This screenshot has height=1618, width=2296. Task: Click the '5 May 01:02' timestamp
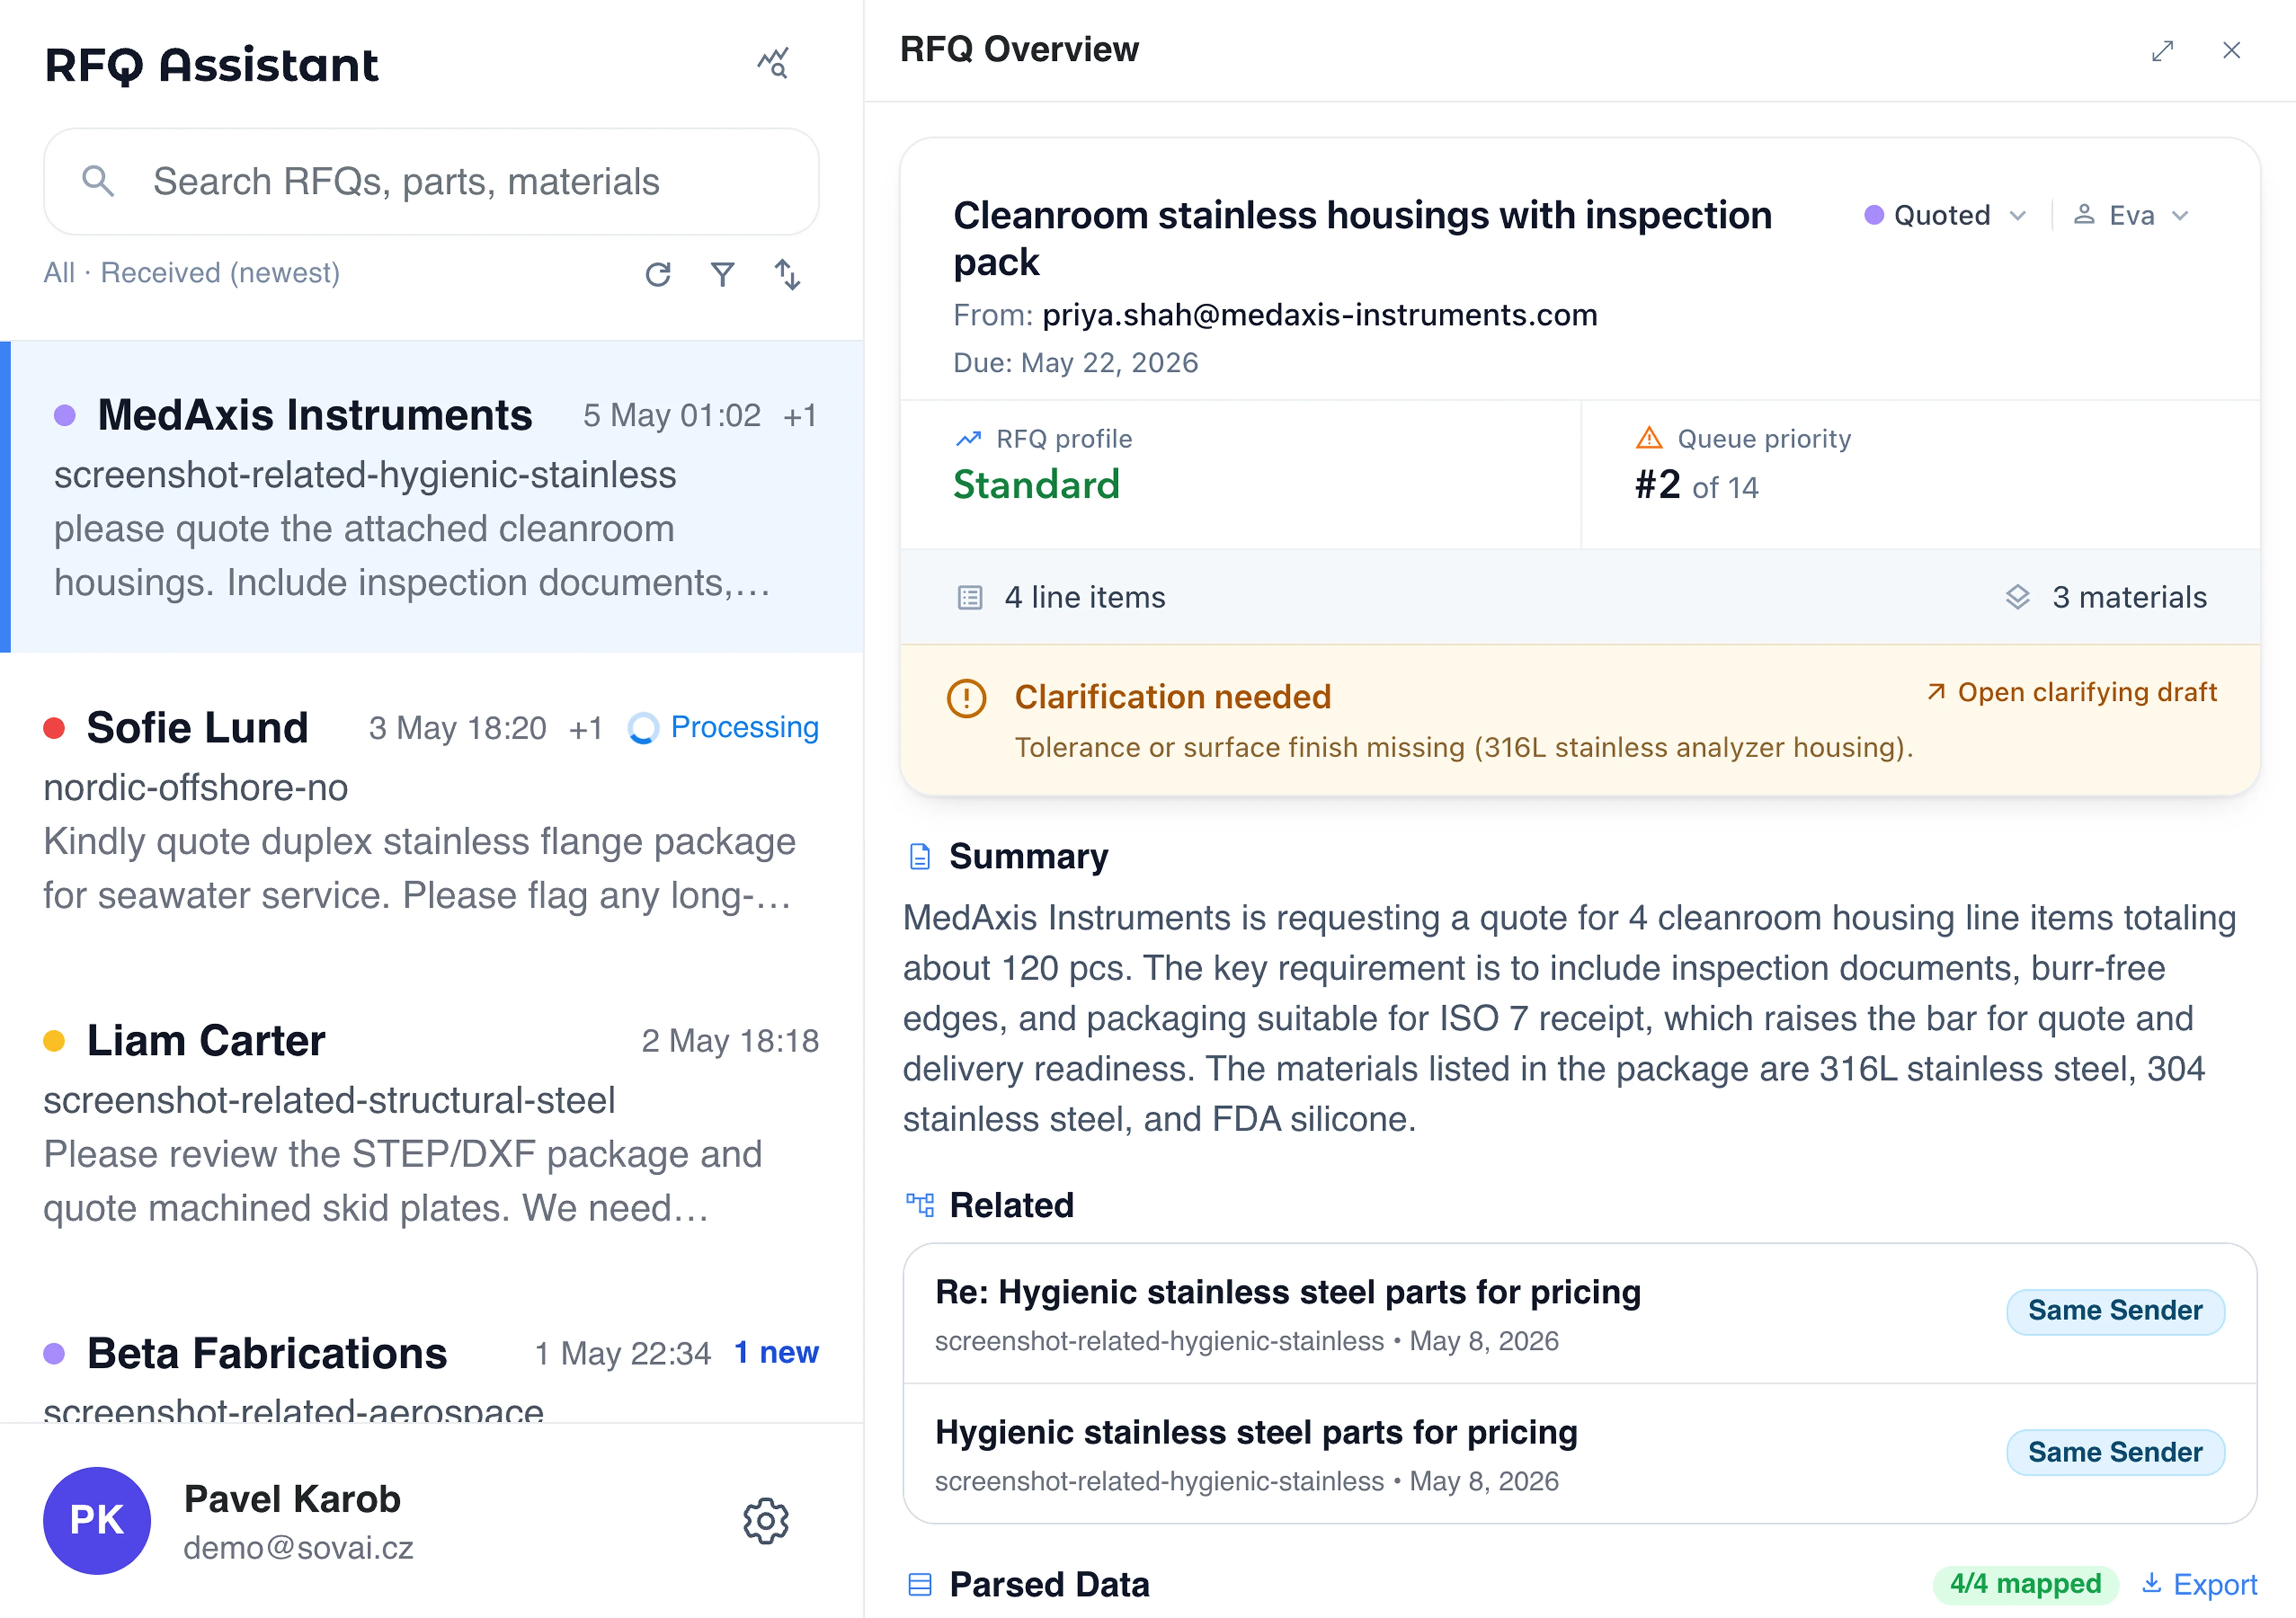pyautogui.click(x=672, y=416)
